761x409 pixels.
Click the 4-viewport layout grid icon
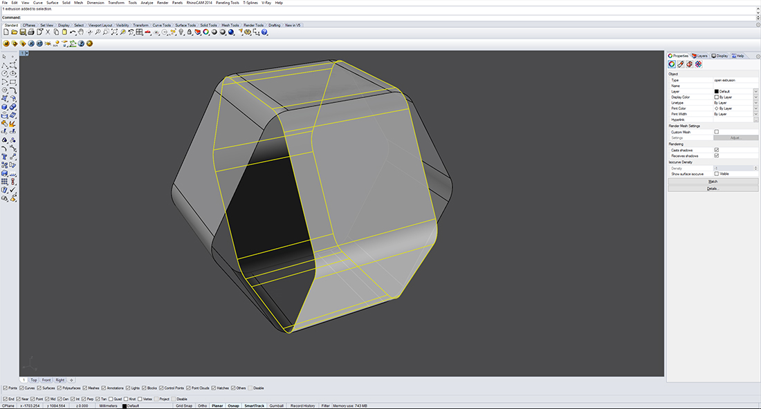tap(139, 32)
